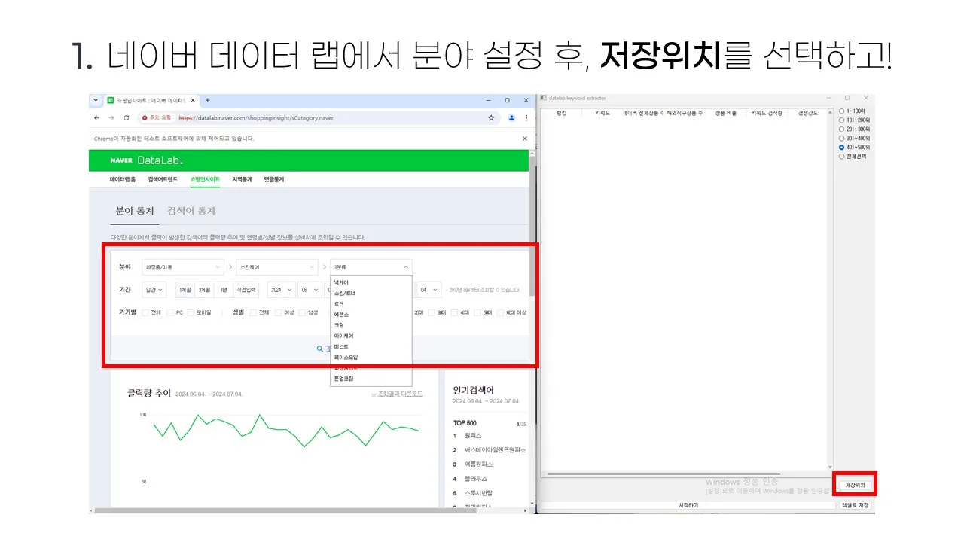Image resolution: width=964 pixels, height=542 pixels.
Task: Check the 60대 이상 age checkbox
Action: [x=500, y=312]
